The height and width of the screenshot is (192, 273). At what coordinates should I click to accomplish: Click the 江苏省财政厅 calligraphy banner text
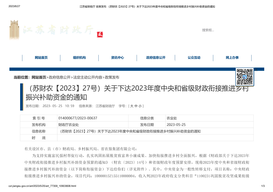coord(58,30)
